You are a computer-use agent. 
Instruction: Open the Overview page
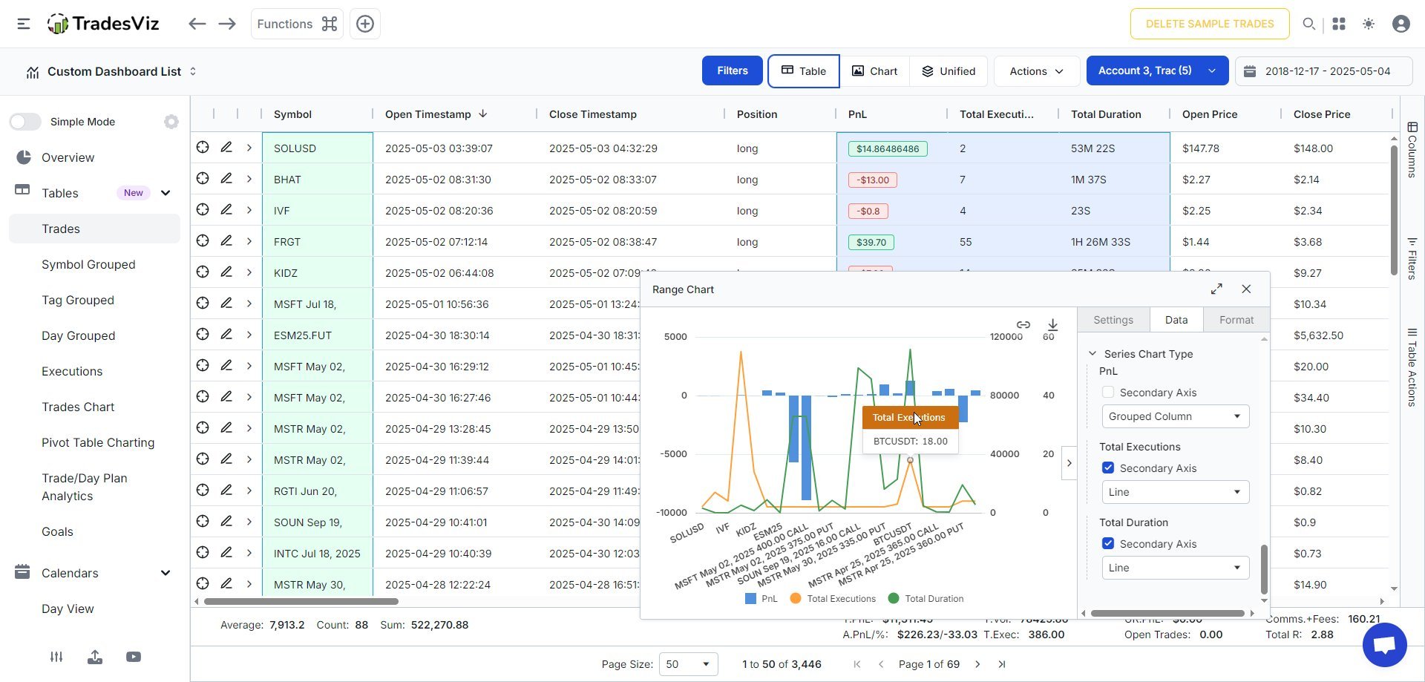tap(68, 157)
